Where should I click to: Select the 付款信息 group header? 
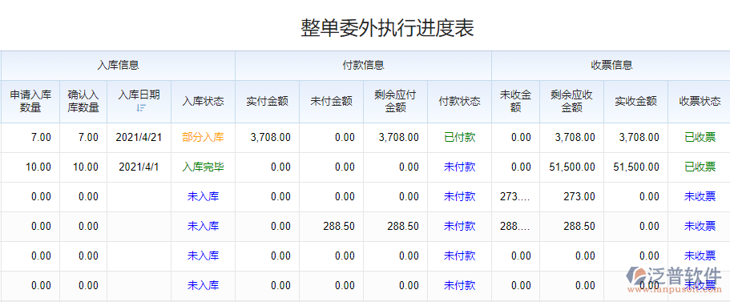pos(363,65)
